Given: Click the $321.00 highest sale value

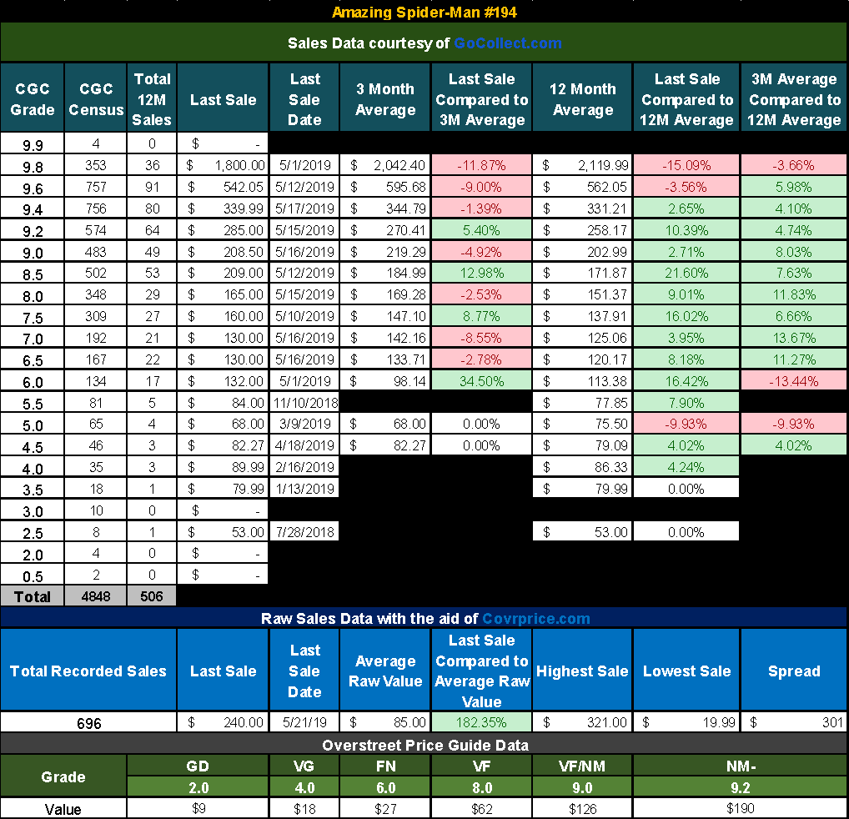Looking at the screenshot, I should [x=583, y=722].
